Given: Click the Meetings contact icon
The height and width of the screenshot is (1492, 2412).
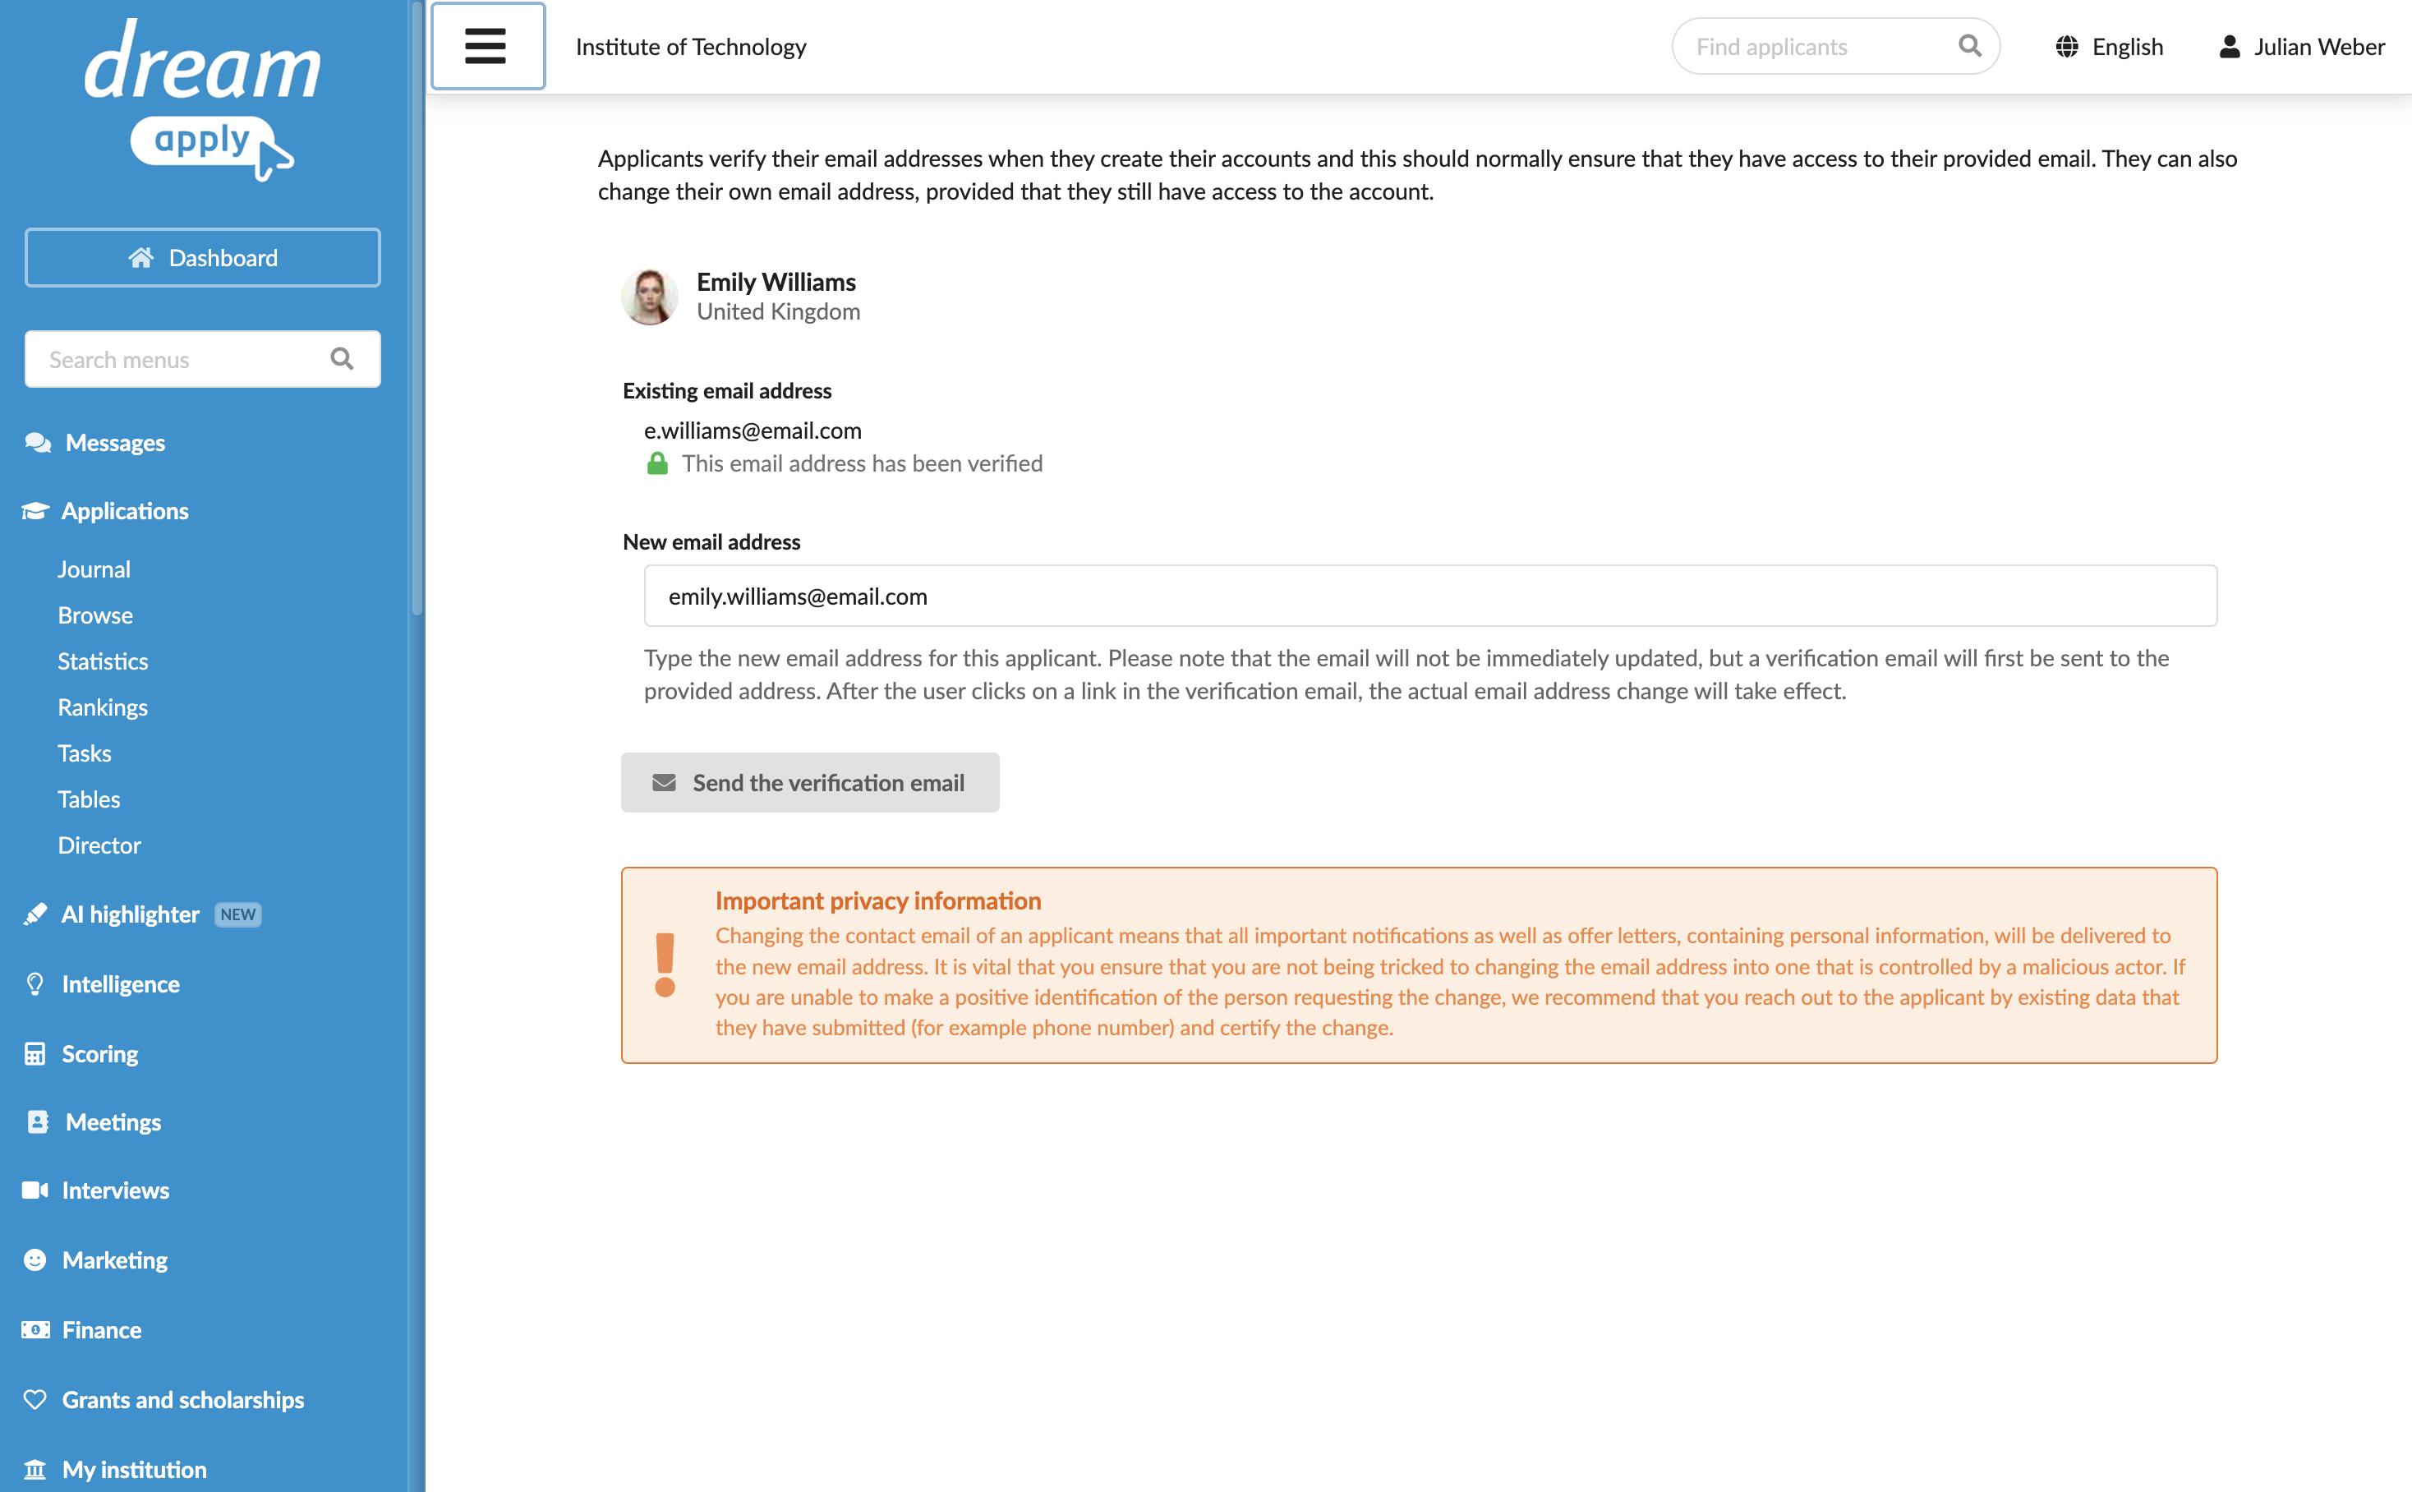Looking at the screenshot, I should point(38,1122).
